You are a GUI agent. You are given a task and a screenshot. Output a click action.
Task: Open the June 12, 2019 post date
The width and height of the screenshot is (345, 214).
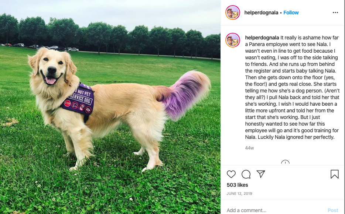click(x=239, y=194)
